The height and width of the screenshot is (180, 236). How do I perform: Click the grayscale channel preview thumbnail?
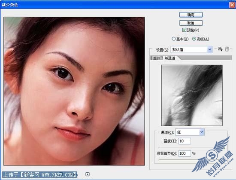(x=192, y=95)
